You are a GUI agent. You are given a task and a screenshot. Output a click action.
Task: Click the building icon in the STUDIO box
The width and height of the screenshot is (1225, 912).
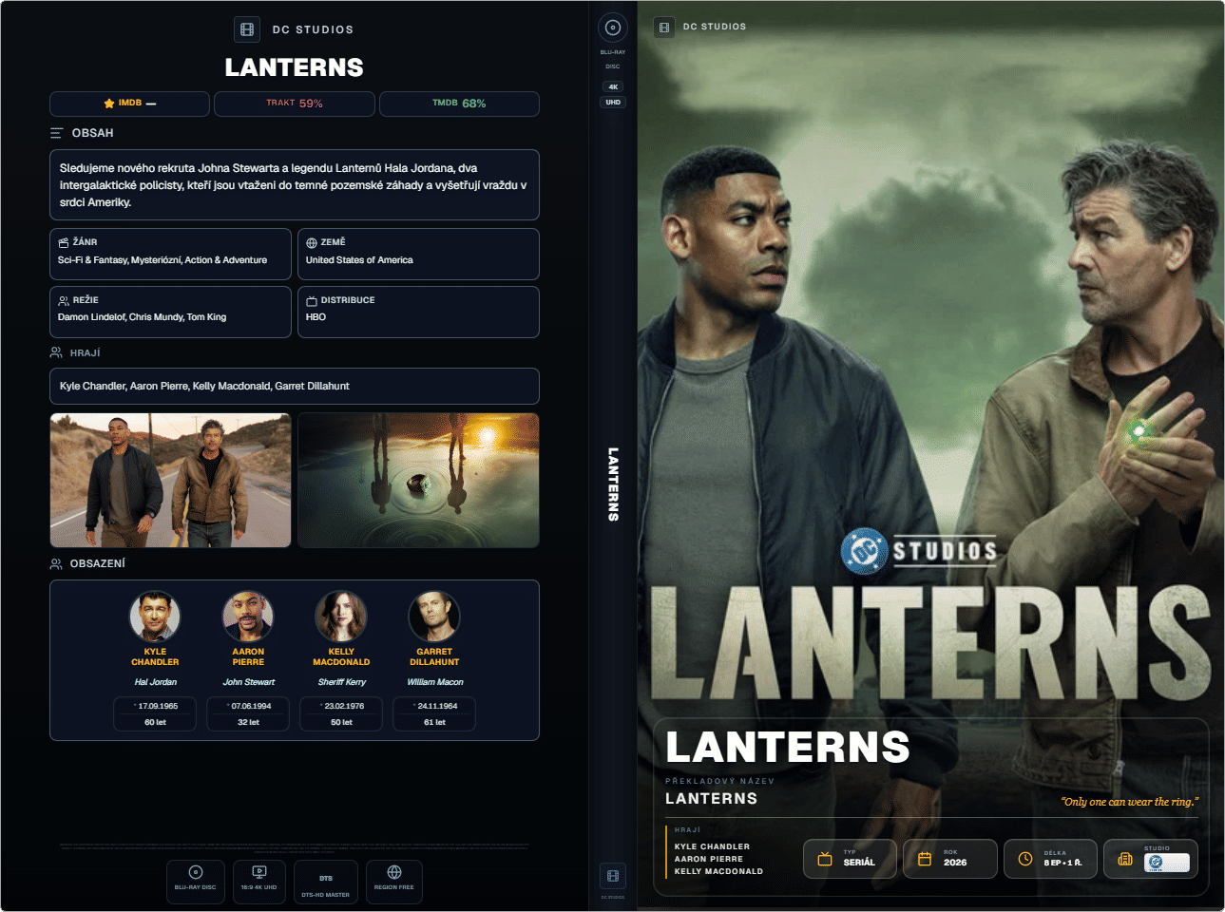[x=1125, y=859]
